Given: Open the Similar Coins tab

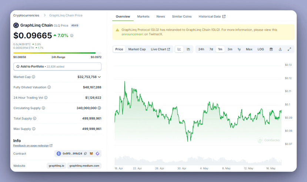Looking at the screenshot, I should click(181, 17).
